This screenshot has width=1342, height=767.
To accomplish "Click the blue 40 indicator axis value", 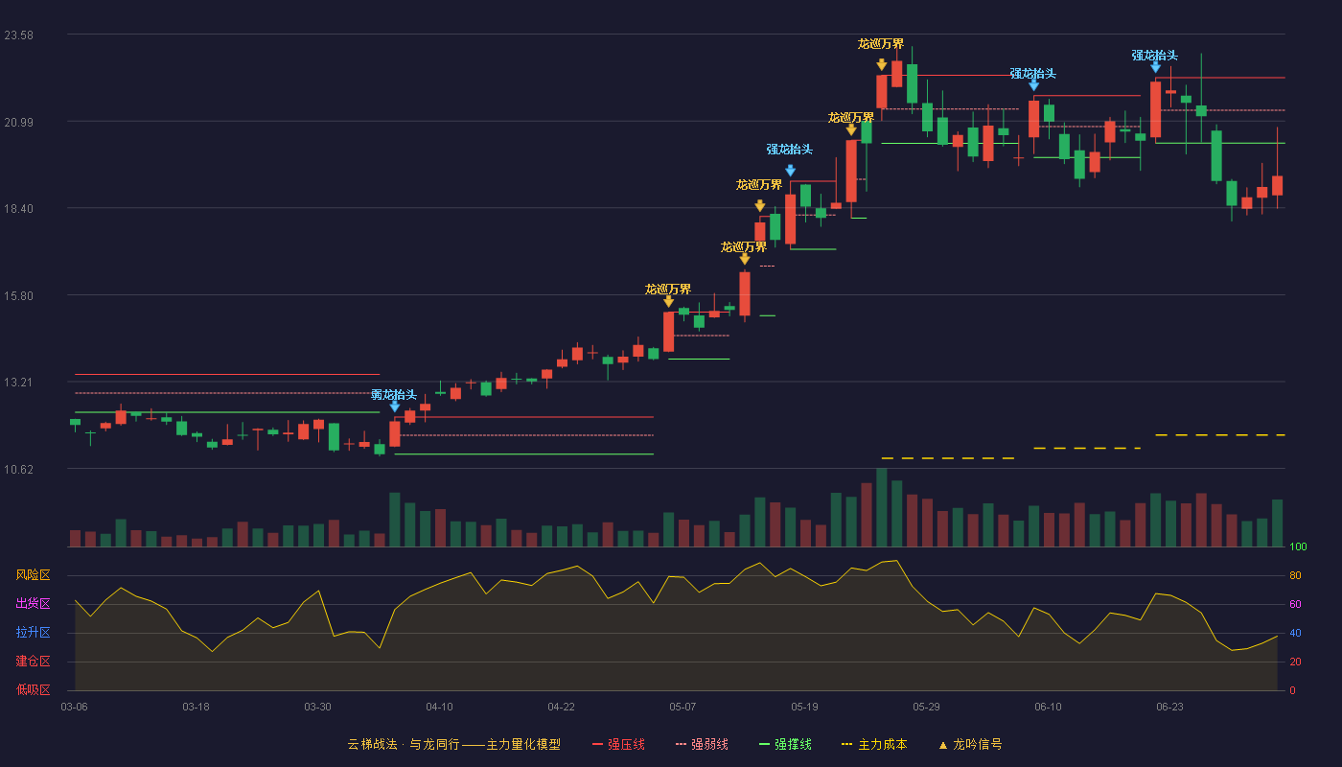I will (1295, 633).
